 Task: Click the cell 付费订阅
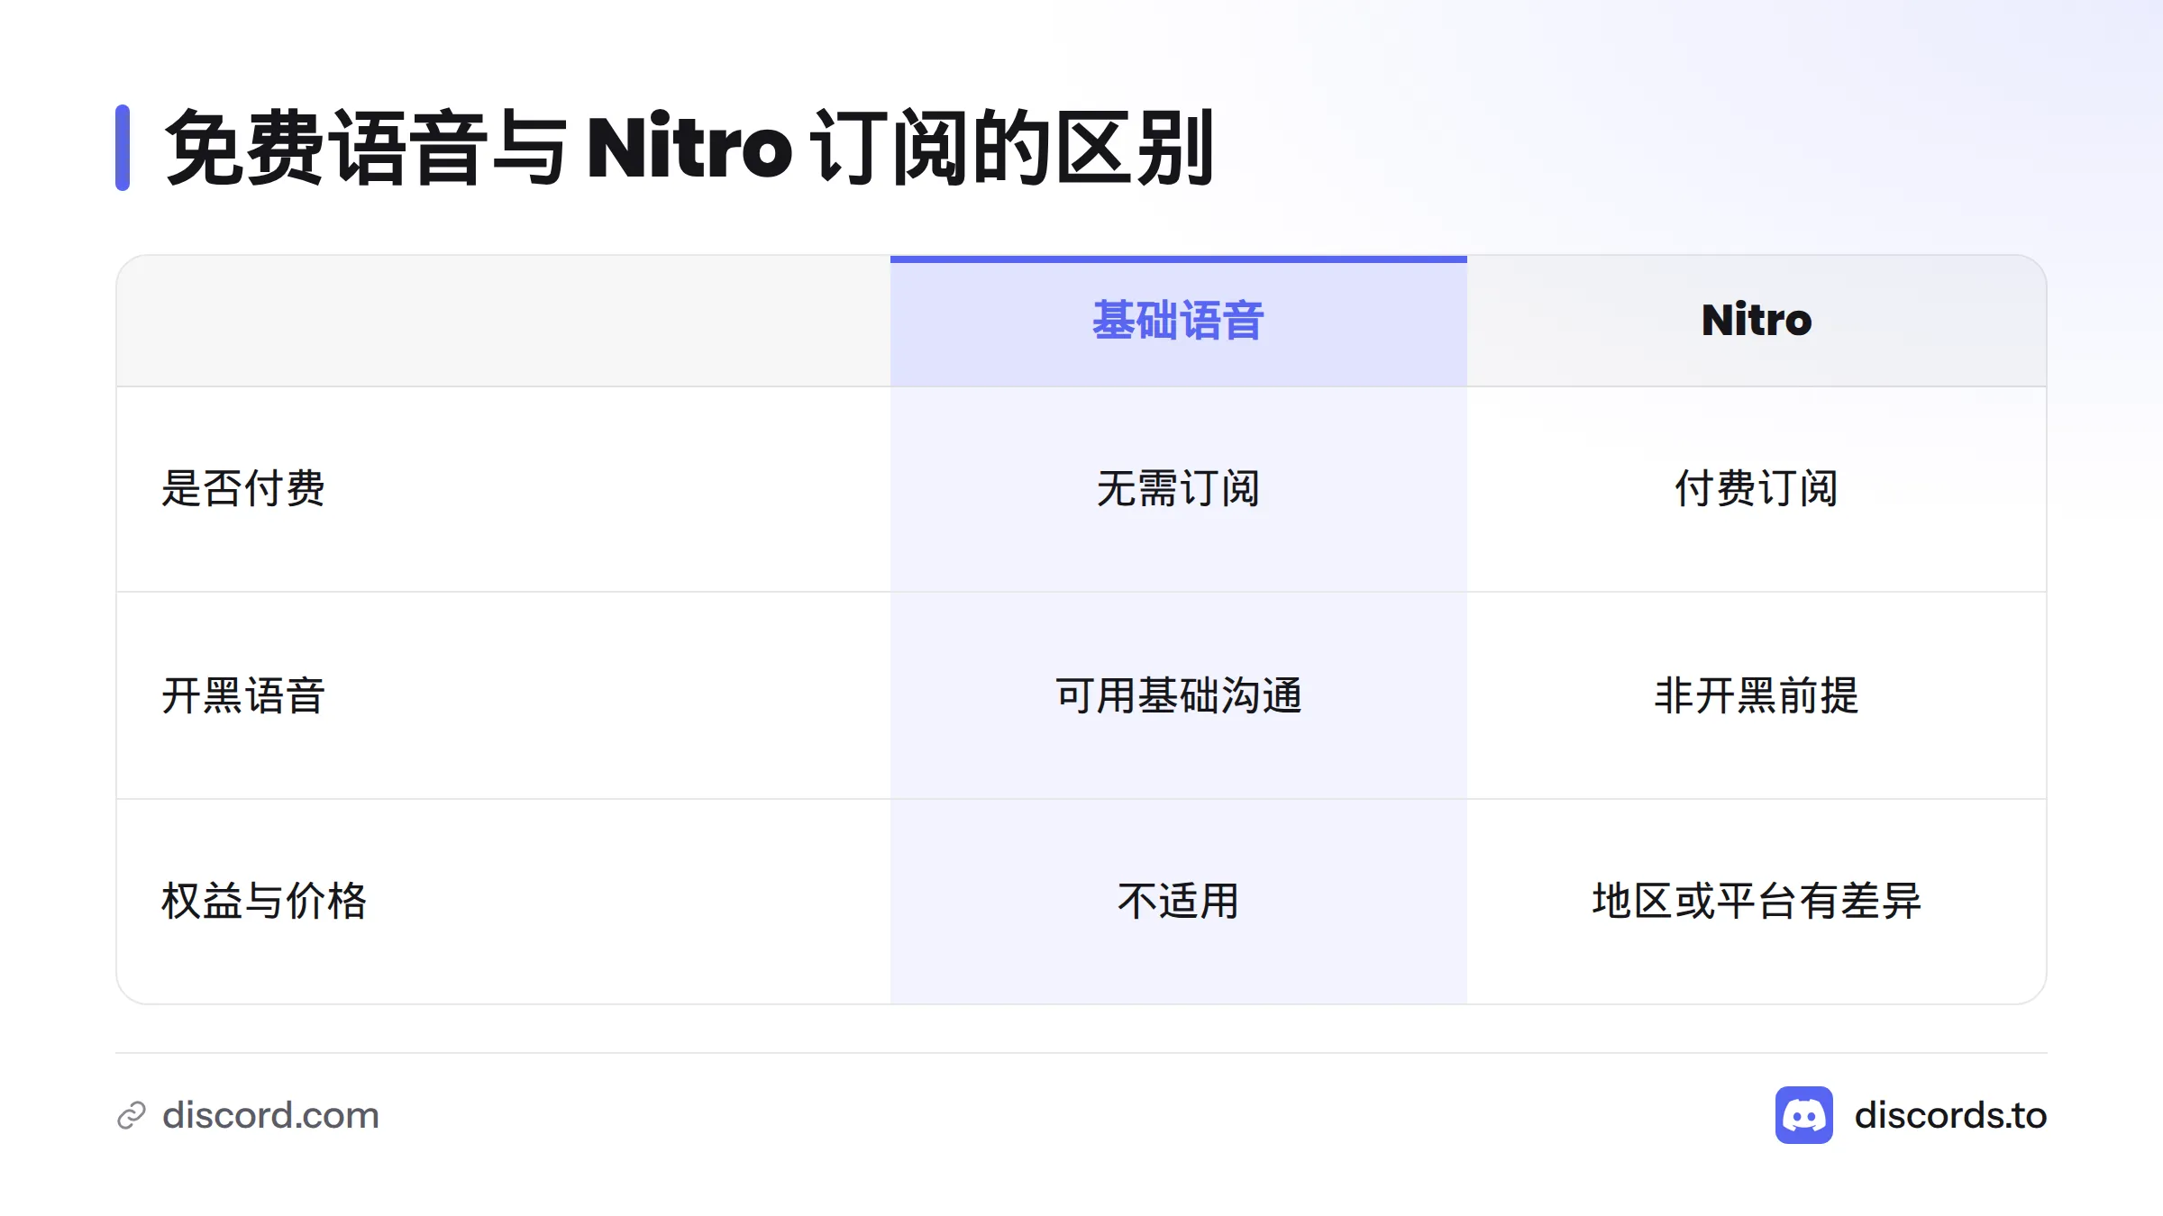coord(1757,489)
